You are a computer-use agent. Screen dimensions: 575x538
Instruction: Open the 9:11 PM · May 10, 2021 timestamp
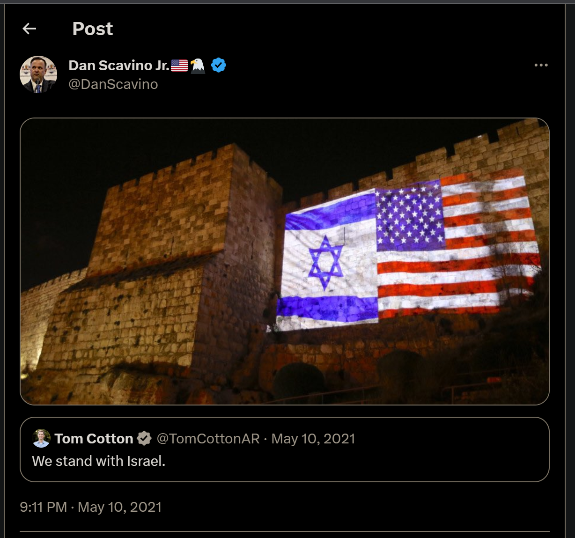click(91, 507)
